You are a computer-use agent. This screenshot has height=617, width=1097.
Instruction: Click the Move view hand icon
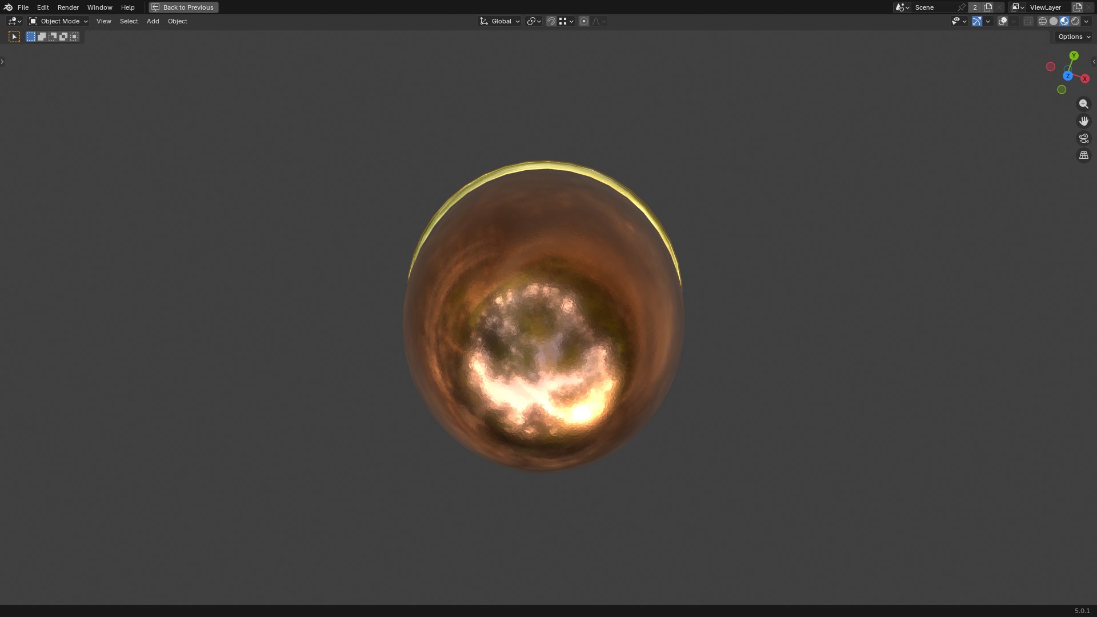pos(1083,121)
